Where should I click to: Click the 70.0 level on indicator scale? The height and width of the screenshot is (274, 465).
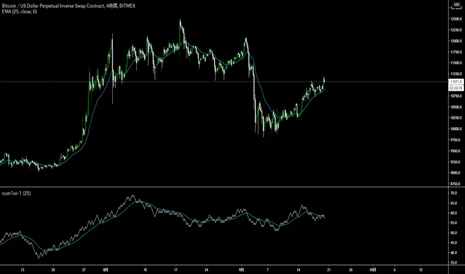pos(454,193)
